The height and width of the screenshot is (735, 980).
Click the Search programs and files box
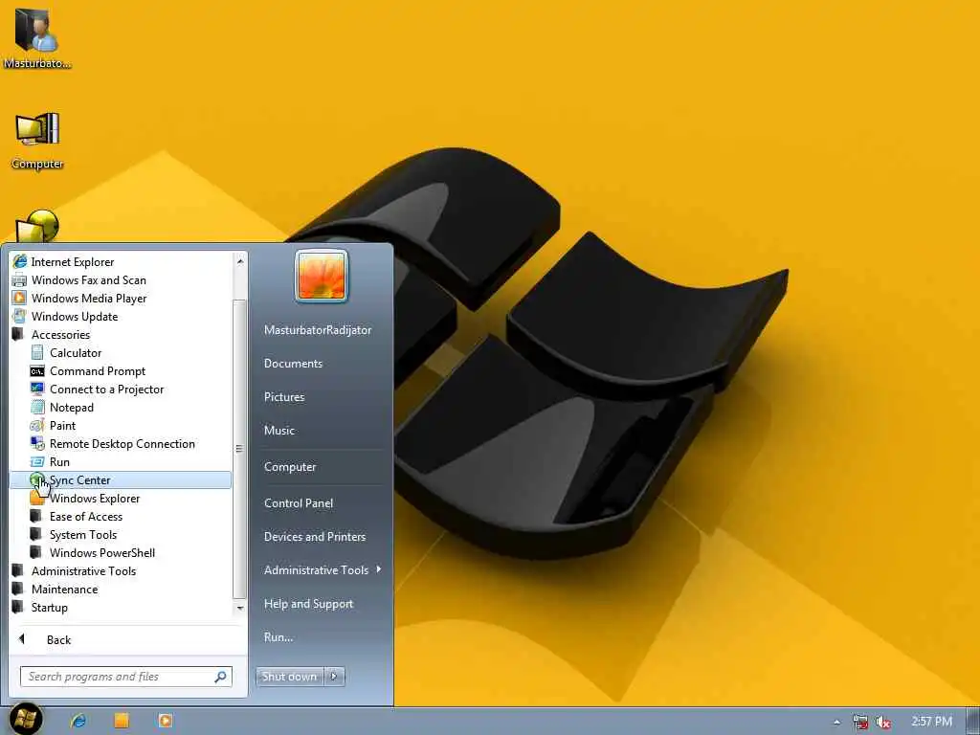126,677
